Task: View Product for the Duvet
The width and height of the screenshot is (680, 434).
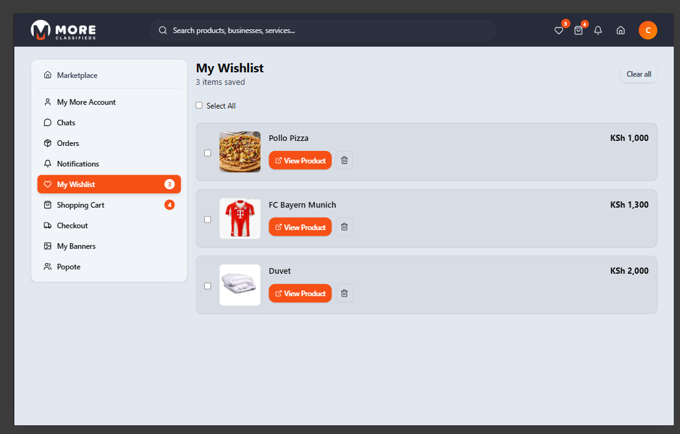Action: pyautogui.click(x=300, y=293)
